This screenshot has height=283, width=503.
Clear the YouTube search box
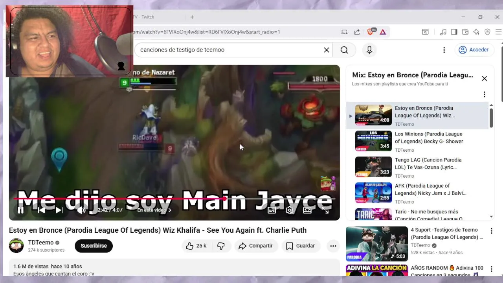pyautogui.click(x=327, y=50)
